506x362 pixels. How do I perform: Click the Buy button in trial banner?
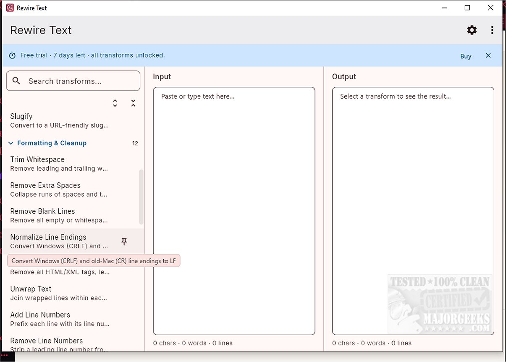pyautogui.click(x=466, y=56)
